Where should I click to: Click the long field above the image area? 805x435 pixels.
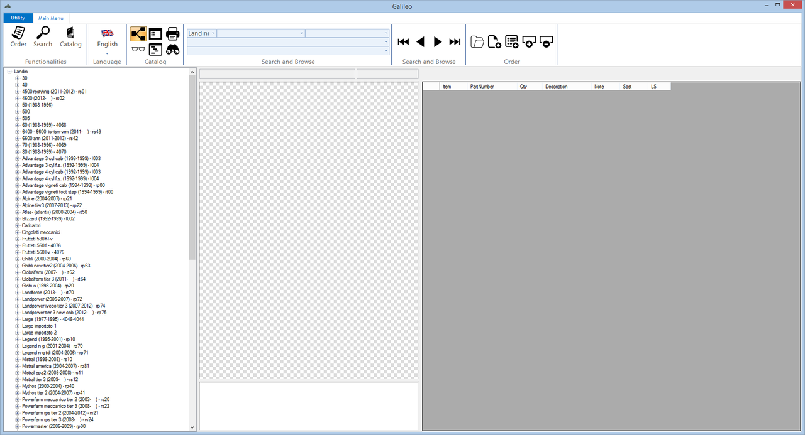[277, 74]
